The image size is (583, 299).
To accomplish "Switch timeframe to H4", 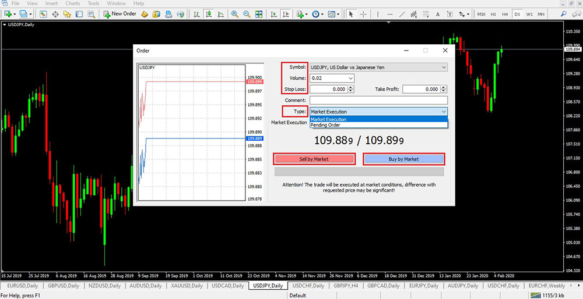I will [505, 14].
